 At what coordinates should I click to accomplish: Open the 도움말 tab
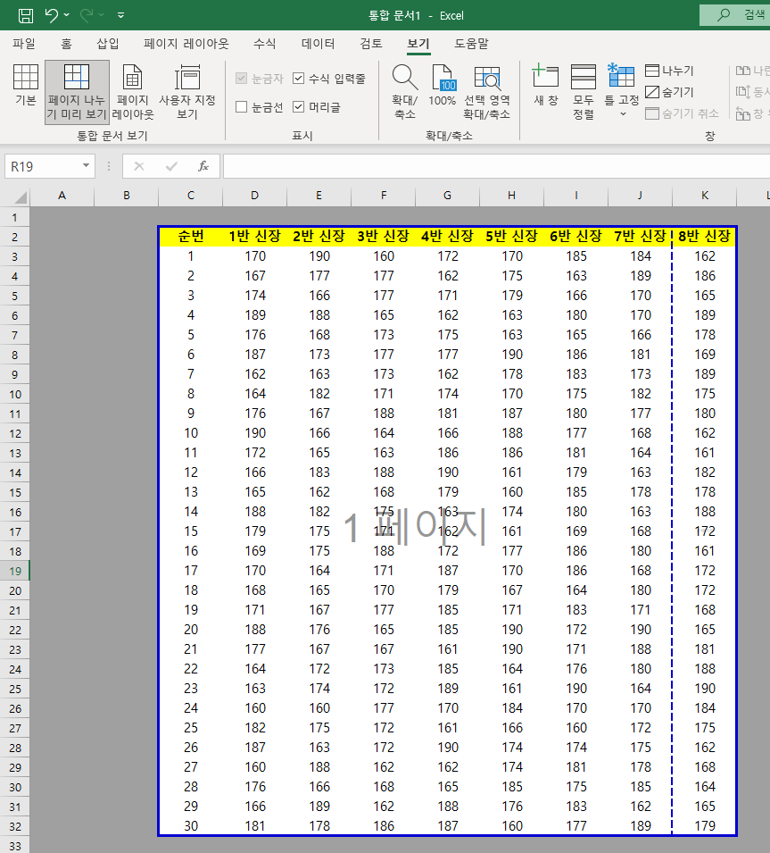pyautogui.click(x=471, y=44)
